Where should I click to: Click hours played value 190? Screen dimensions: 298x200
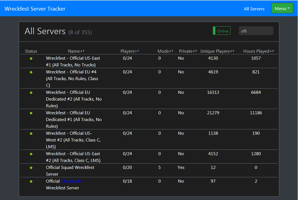[256, 133]
